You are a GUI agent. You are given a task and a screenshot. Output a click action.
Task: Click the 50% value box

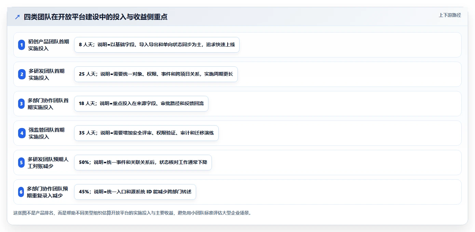pos(143,163)
